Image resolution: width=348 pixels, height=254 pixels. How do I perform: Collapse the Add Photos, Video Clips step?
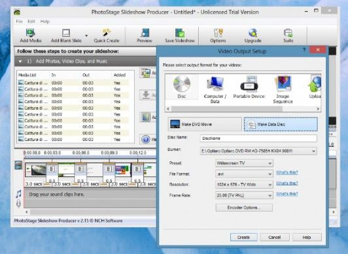20,61
